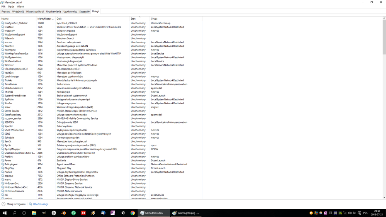Click the Unity taskbar icon

(123, 213)
